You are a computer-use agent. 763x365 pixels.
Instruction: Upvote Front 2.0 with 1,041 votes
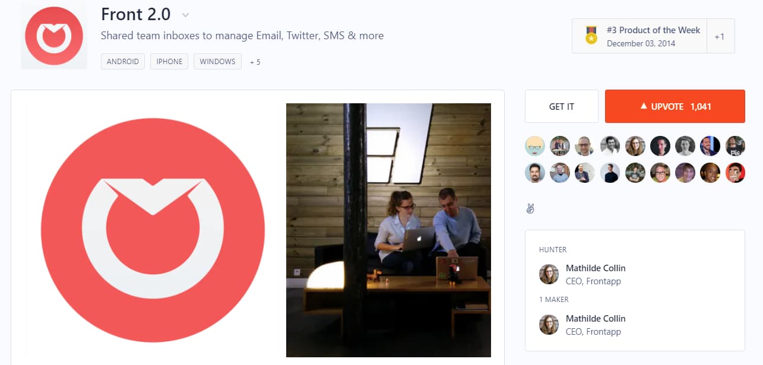coord(675,106)
